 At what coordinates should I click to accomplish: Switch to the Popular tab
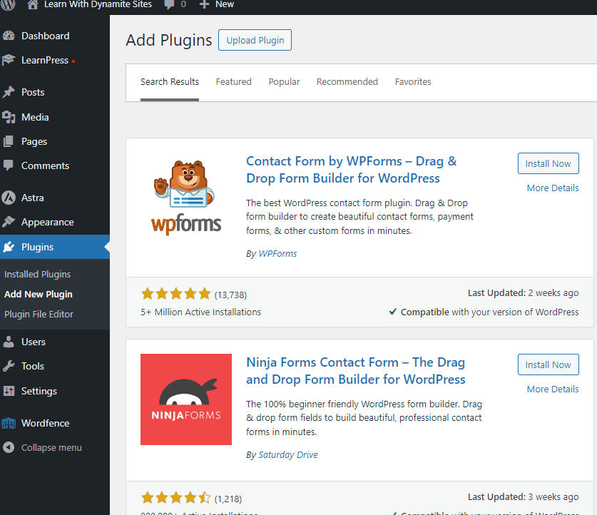coord(284,82)
